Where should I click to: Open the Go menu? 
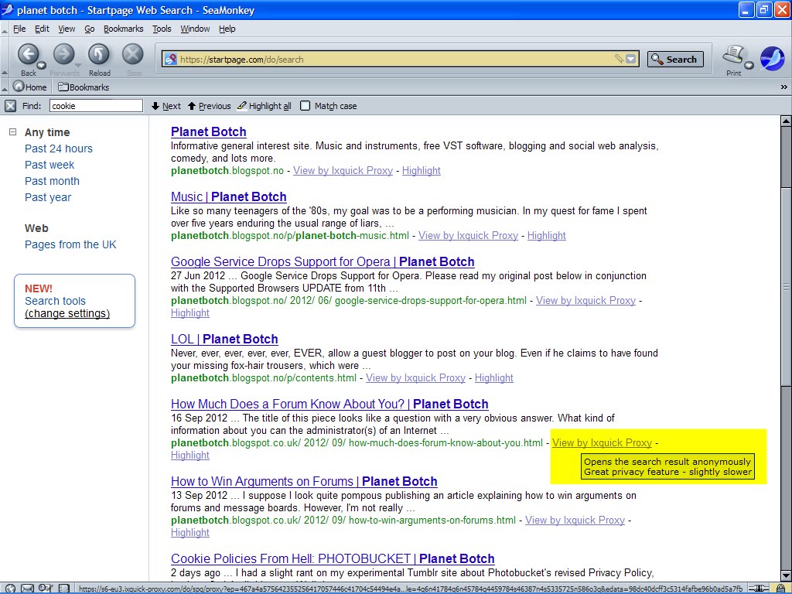(x=90, y=29)
